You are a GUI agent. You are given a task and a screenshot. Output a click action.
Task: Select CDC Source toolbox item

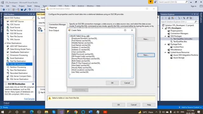tap(15, 24)
